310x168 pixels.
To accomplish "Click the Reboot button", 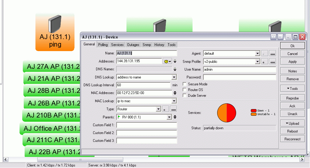I will (292, 131).
